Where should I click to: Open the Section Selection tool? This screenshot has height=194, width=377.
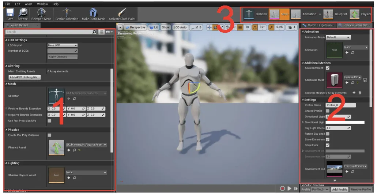click(67, 12)
